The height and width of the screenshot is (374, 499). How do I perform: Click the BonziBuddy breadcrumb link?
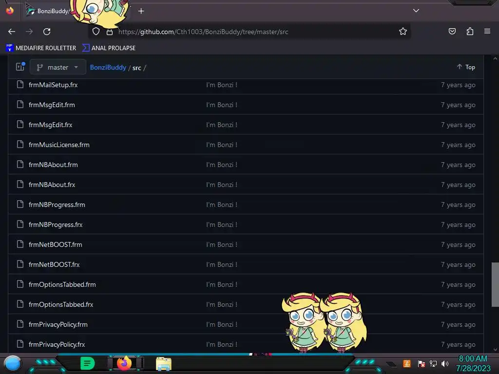(x=108, y=67)
